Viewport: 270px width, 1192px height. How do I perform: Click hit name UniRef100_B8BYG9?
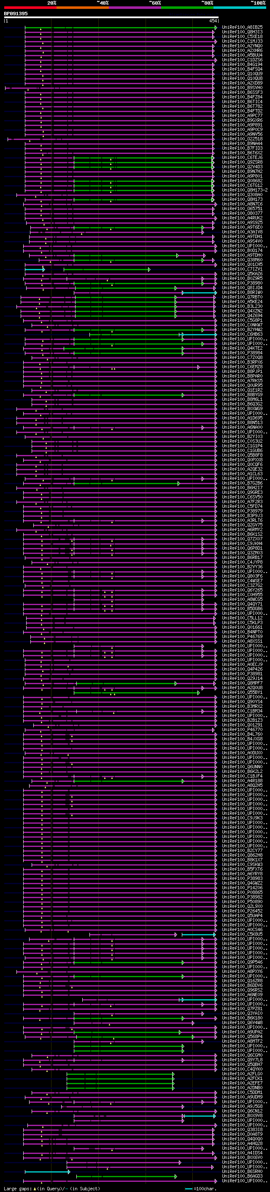click(242, 395)
